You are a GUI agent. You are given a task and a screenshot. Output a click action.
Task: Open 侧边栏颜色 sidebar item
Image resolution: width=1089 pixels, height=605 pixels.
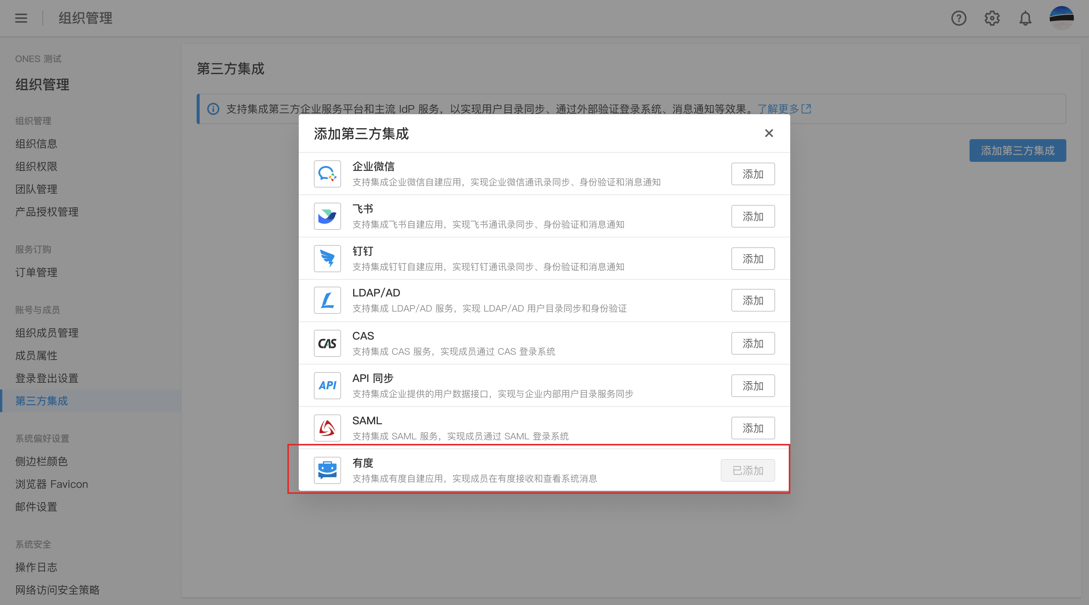[x=42, y=461]
